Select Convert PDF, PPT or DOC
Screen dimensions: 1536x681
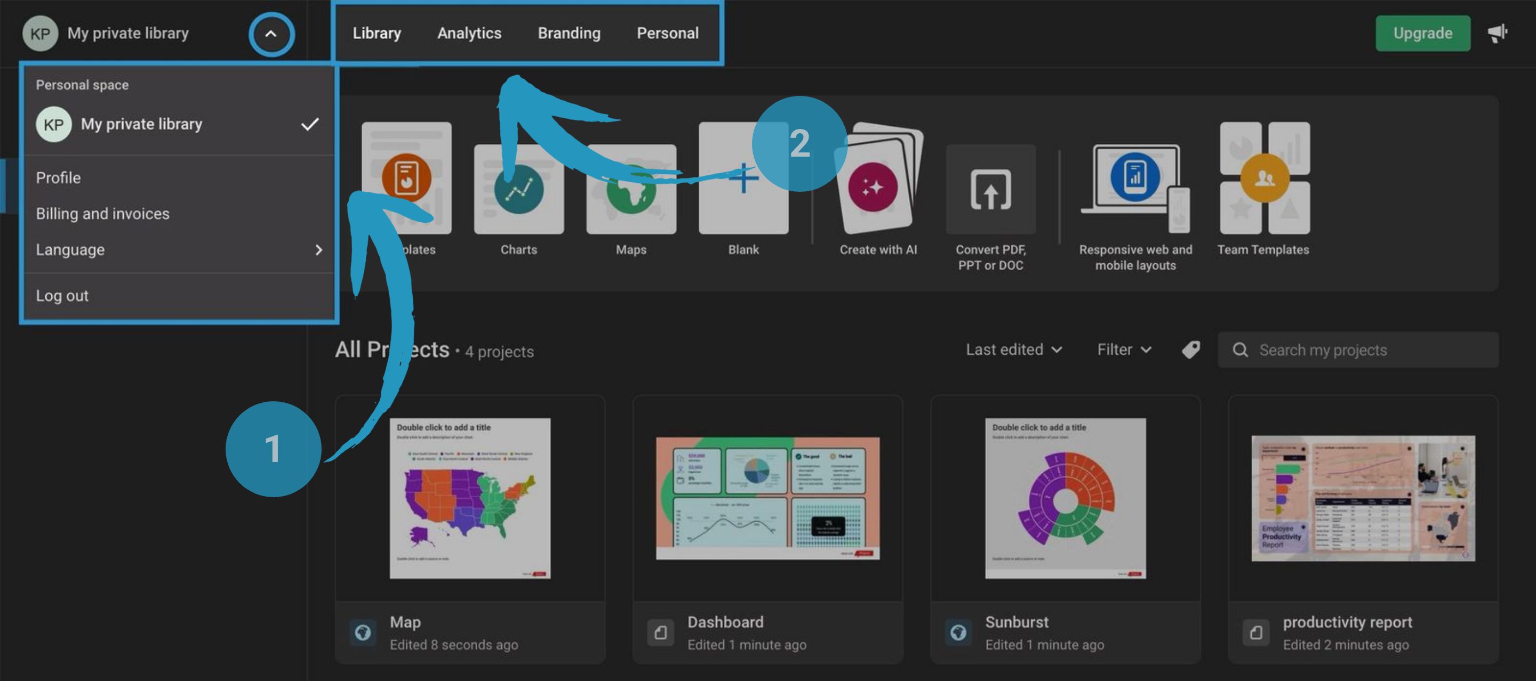(x=990, y=190)
